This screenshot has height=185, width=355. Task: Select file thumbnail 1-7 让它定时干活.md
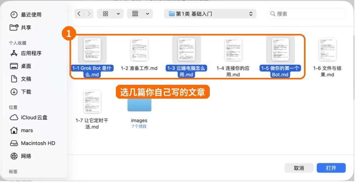coord(92,102)
